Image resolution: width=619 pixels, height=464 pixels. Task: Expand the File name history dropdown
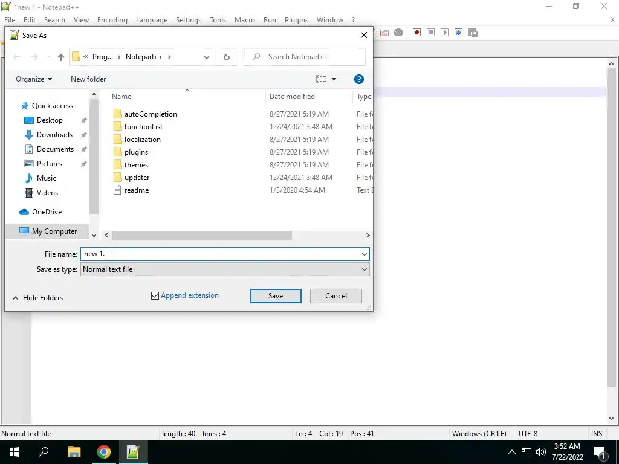(365, 254)
